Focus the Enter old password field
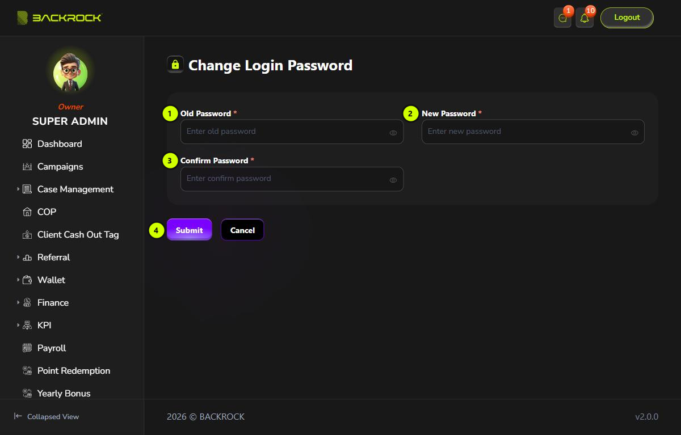This screenshot has width=681, height=435. [292, 132]
